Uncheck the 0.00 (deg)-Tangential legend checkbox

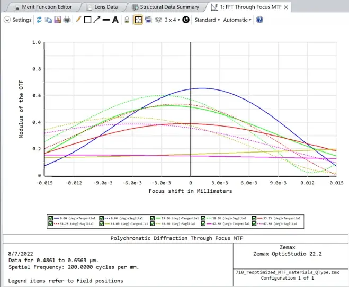click(50, 218)
